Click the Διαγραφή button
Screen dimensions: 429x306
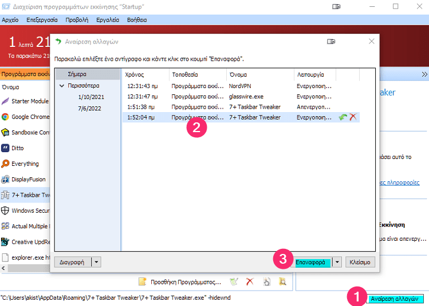click(x=72, y=262)
